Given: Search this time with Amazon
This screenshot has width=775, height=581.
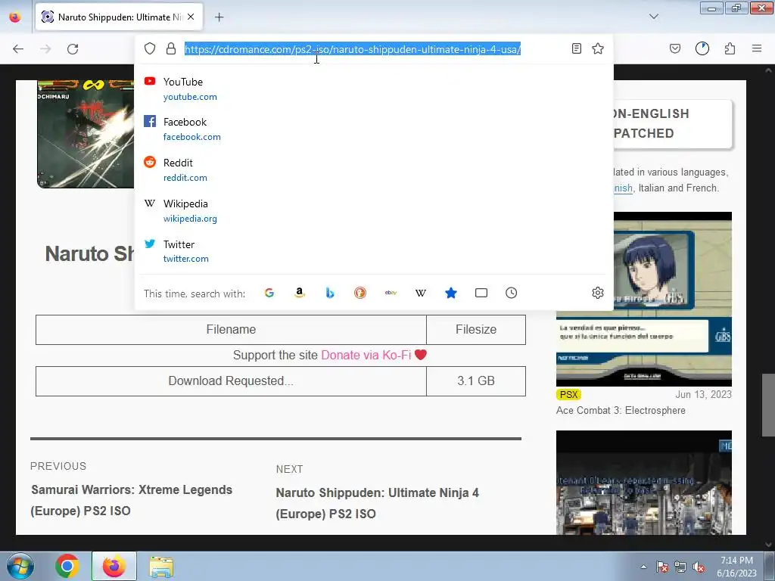Looking at the screenshot, I should (300, 293).
